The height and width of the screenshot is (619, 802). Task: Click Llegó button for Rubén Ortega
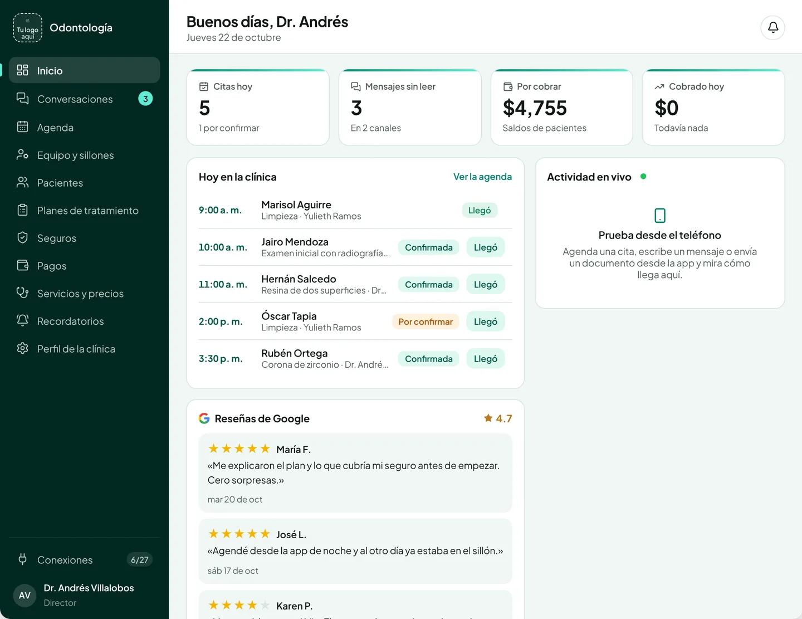click(x=486, y=359)
